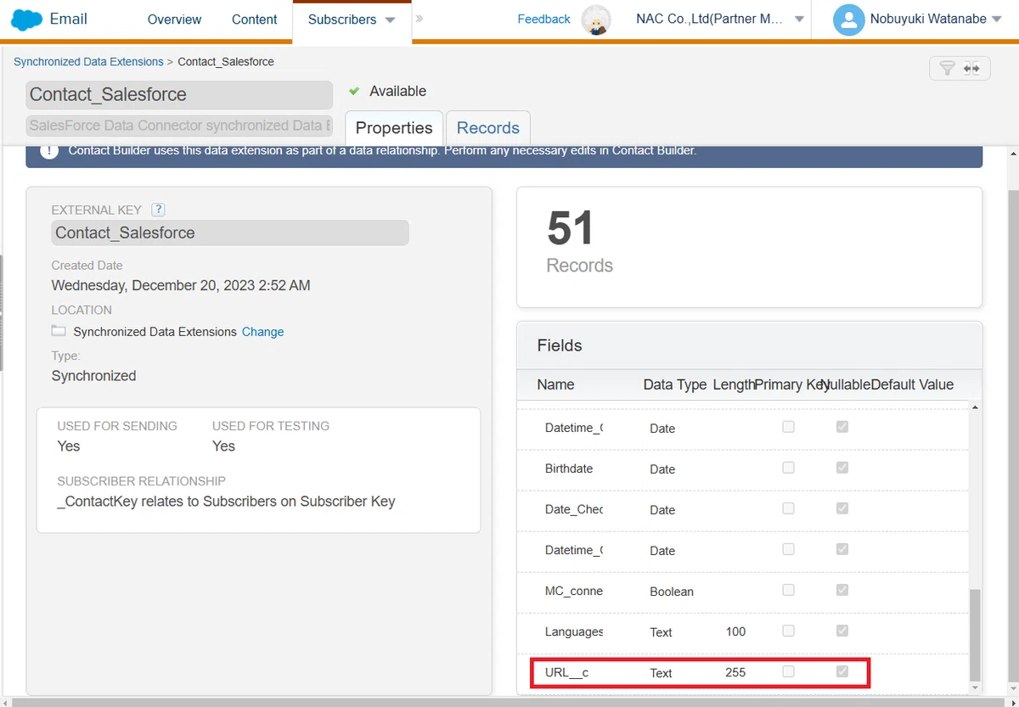Open the Feedback link

tap(543, 20)
